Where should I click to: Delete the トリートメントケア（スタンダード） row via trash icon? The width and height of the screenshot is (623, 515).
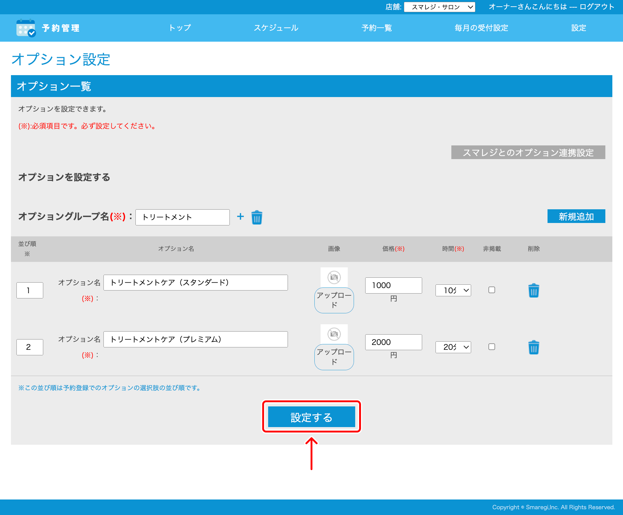pos(534,291)
